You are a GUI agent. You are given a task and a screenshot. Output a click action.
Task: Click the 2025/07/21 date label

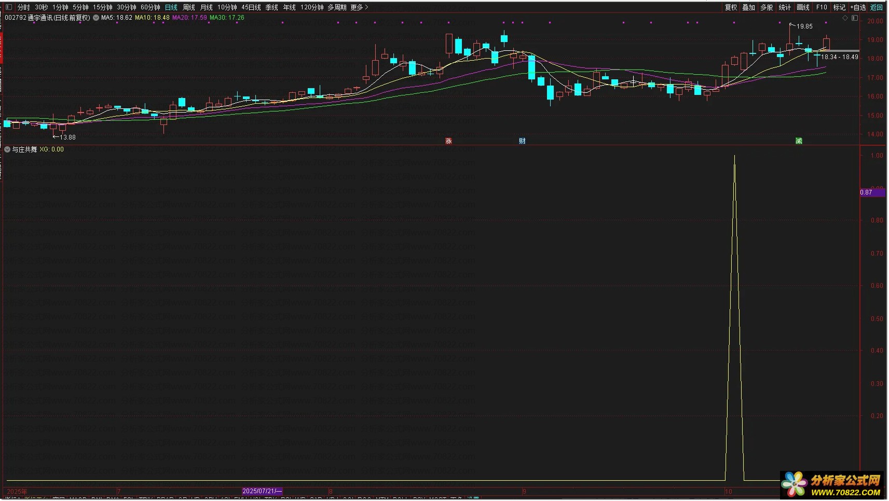click(x=262, y=491)
